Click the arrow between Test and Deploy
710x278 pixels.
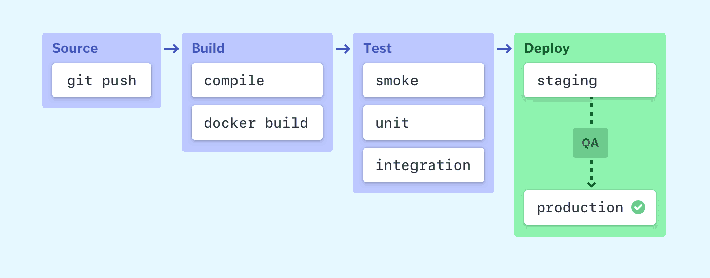click(x=504, y=49)
